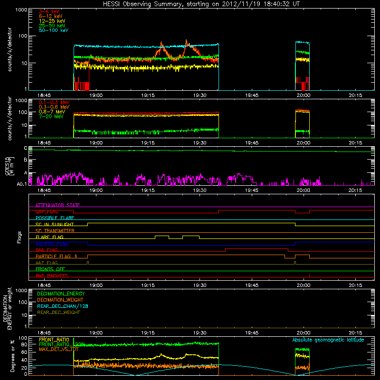Click the first raised FLARE_FLAG segment
The height and width of the screenshot is (380, 380).
point(162,236)
